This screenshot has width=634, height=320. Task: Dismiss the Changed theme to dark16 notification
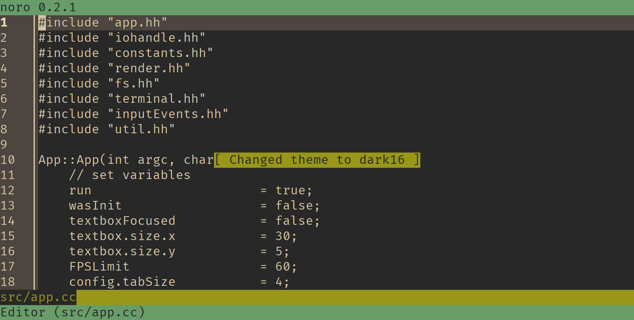(x=317, y=160)
